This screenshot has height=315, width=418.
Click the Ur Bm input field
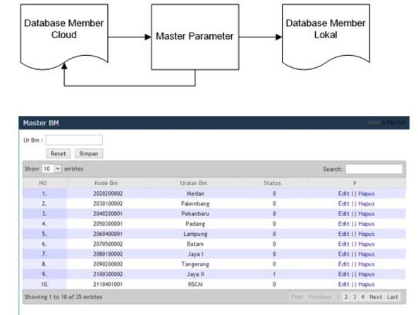pos(74,140)
